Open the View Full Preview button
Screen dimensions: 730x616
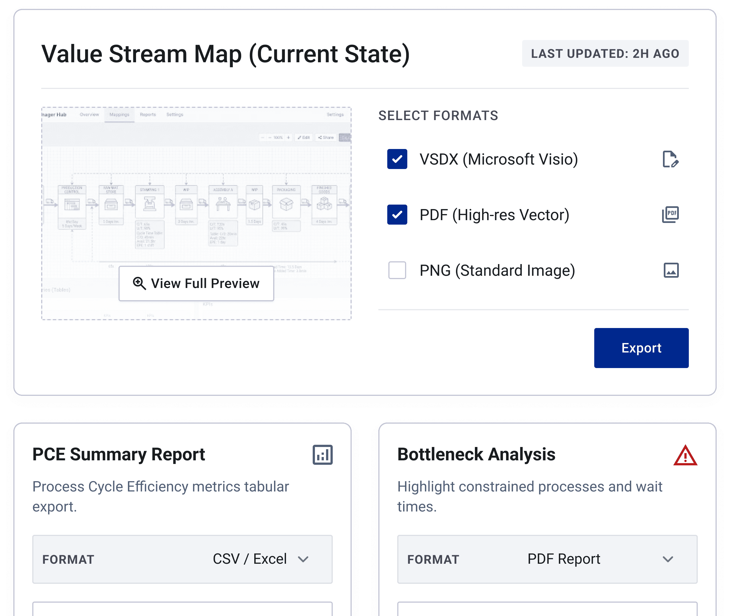point(196,284)
